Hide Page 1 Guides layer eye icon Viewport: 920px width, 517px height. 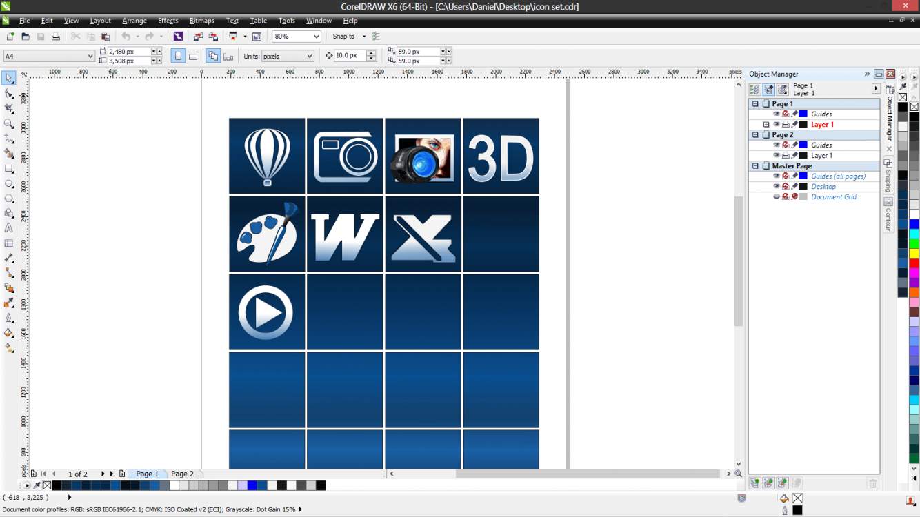pos(777,114)
